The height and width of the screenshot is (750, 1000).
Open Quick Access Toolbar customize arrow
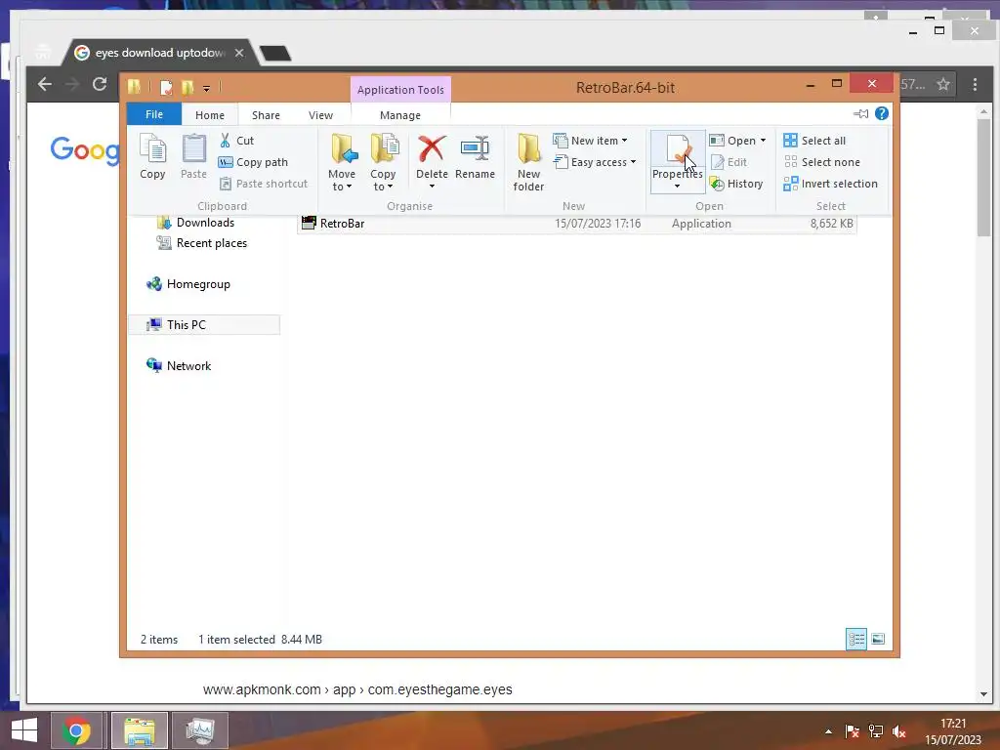click(207, 88)
